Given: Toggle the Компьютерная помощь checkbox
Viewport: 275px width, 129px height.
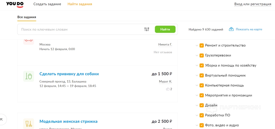Looking at the screenshot, I should click(x=202, y=85).
